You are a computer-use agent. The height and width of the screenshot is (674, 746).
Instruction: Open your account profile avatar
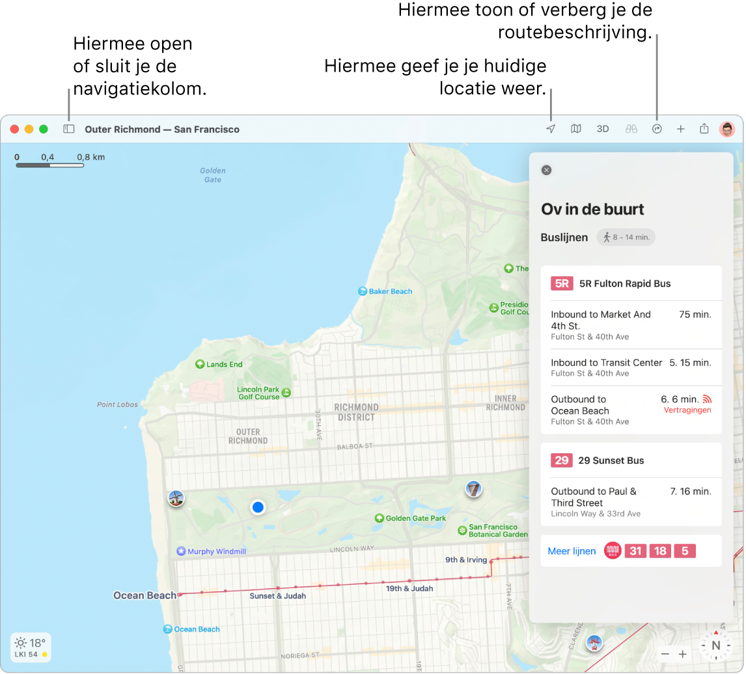pyautogui.click(x=727, y=129)
